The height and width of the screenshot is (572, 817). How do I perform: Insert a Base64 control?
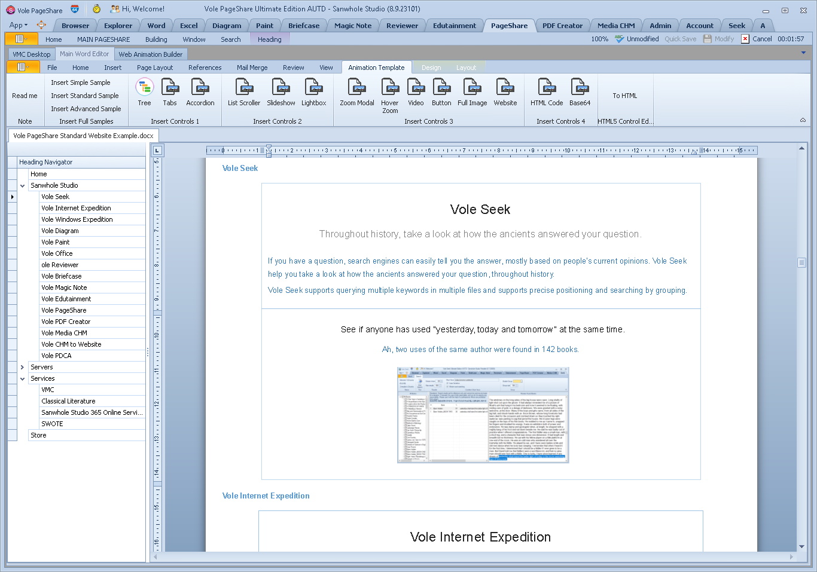(580, 92)
